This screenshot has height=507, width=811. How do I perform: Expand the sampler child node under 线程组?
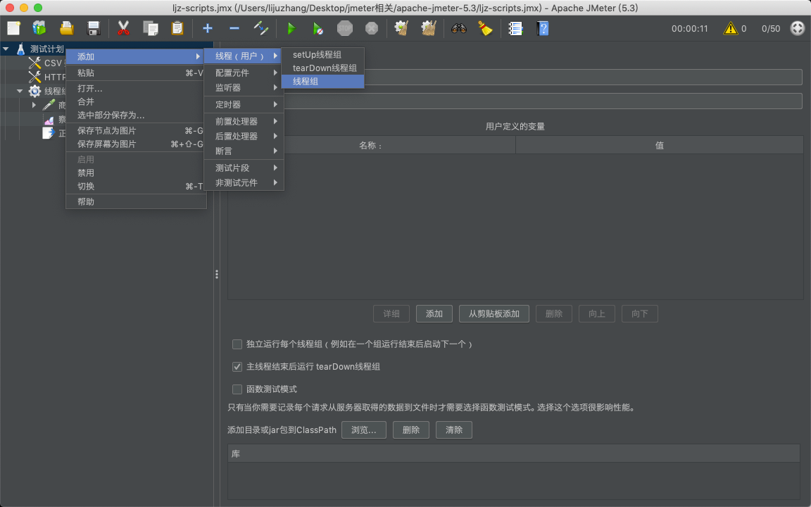coord(34,105)
